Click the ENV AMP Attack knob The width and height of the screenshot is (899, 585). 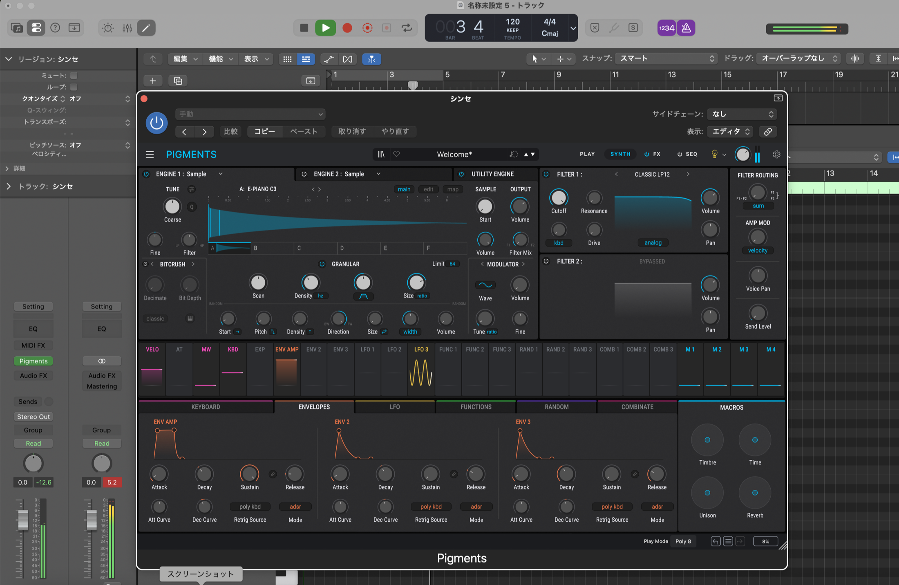(159, 474)
